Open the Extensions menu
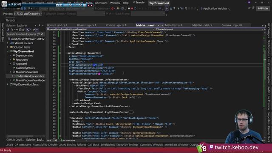Screen dimensions: 272x153 click(101, 3)
